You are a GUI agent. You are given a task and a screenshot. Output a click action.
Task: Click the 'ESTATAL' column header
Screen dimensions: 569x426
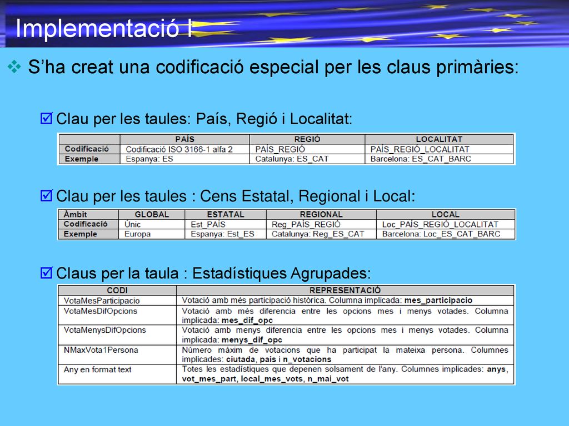[x=226, y=214]
